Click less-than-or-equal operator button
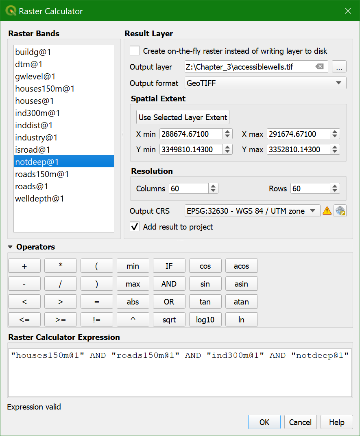This screenshot has width=360, height=436. [x=24, y=320]
